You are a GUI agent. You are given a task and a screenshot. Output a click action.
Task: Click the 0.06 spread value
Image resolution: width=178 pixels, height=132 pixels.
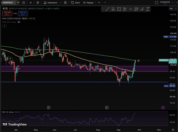click(15, 14)
